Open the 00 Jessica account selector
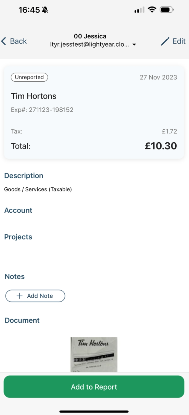The width and height of the screenshot is (189, 415). point(90,36)
